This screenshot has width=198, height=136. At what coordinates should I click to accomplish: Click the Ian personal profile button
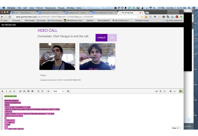coord(173,12)
